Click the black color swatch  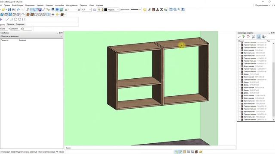(106, 10)
